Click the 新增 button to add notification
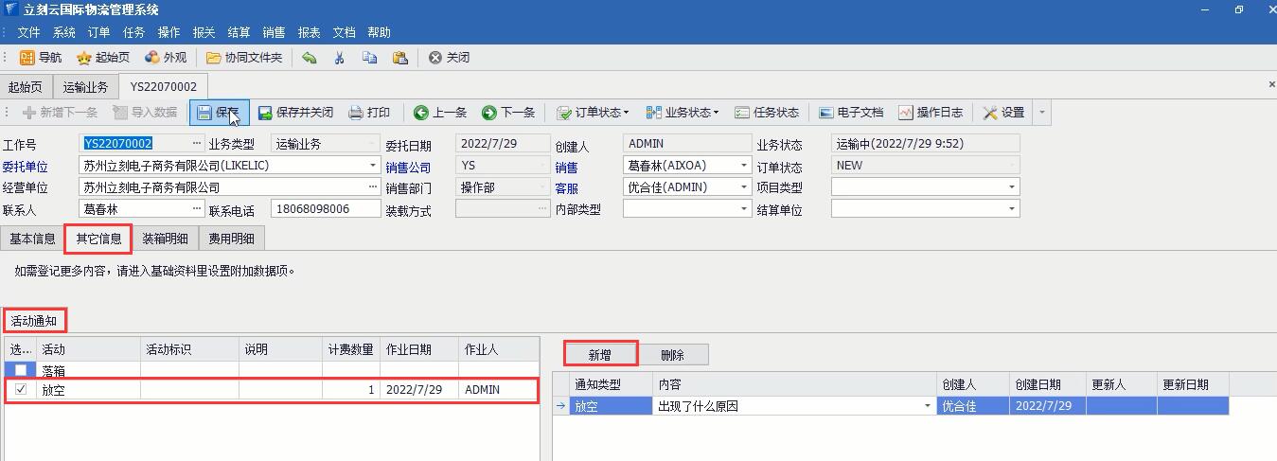Viewport: 1277px width, 461px height. tap(600, 355)
